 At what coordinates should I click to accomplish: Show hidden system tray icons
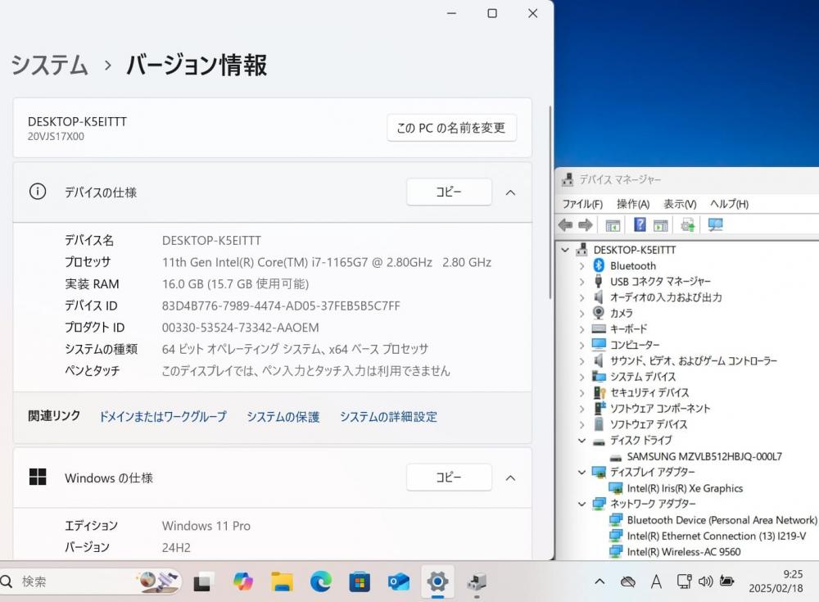point(600,581)
